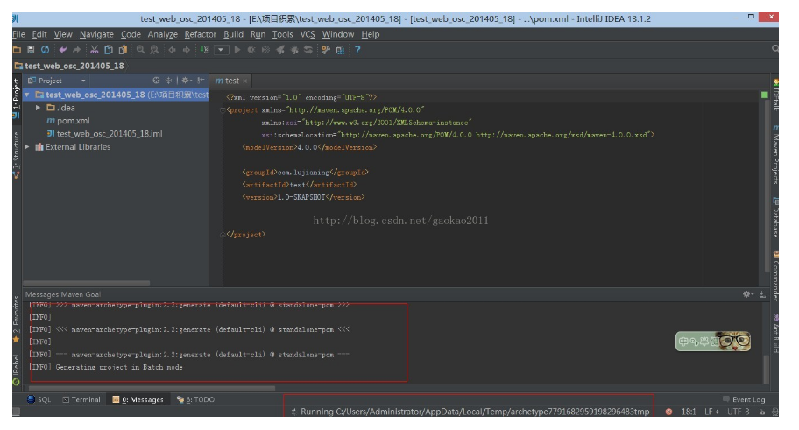Screen dimensions: 799x430
Task: Click the Make Project build icon
Action: click(205, 49)
